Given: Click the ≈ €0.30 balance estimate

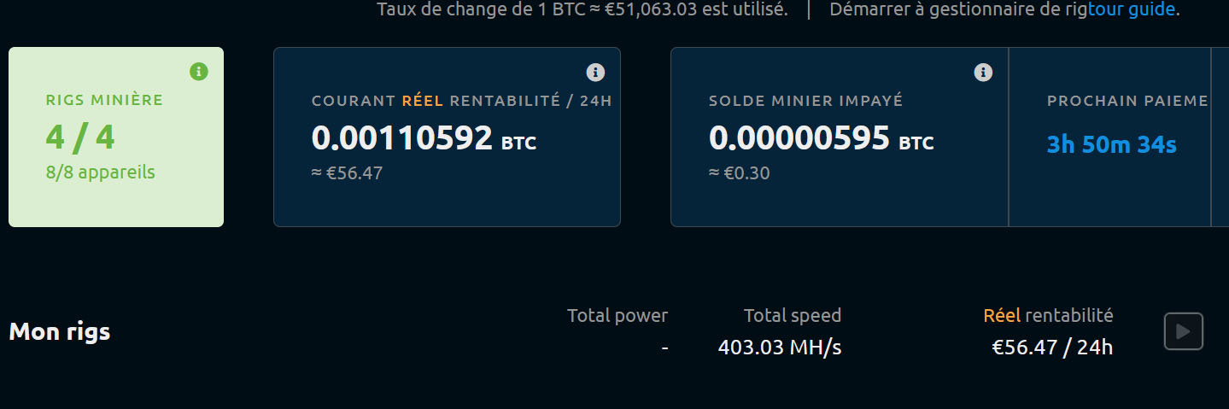Looking at the screenshot, I should click(x=740, y=173).
